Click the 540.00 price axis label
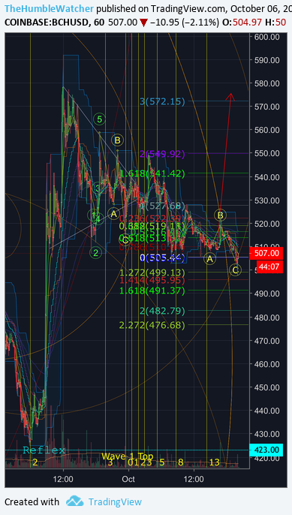 click(x=267, y=176)
